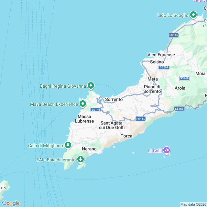Select the Meta town label
The image size is (207, 207).
pos(153,79)
